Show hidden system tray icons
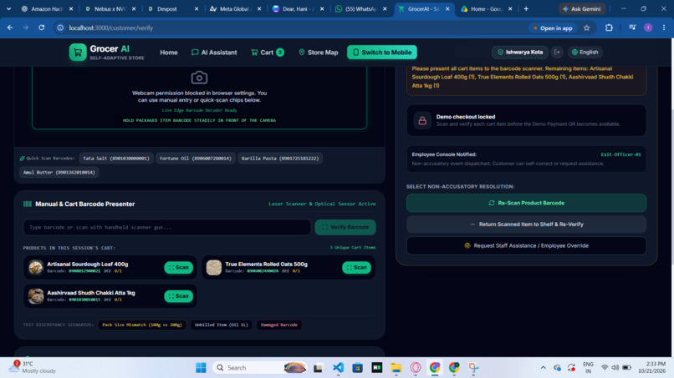Screen dimensions: 674x378 tap(543, 368)
